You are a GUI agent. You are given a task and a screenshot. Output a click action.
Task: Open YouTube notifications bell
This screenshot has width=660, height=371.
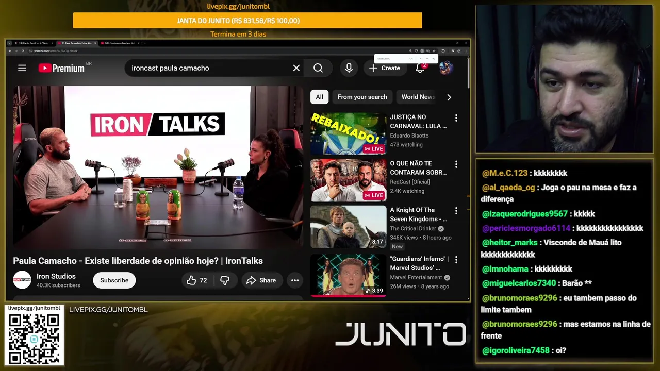[420, 68]
